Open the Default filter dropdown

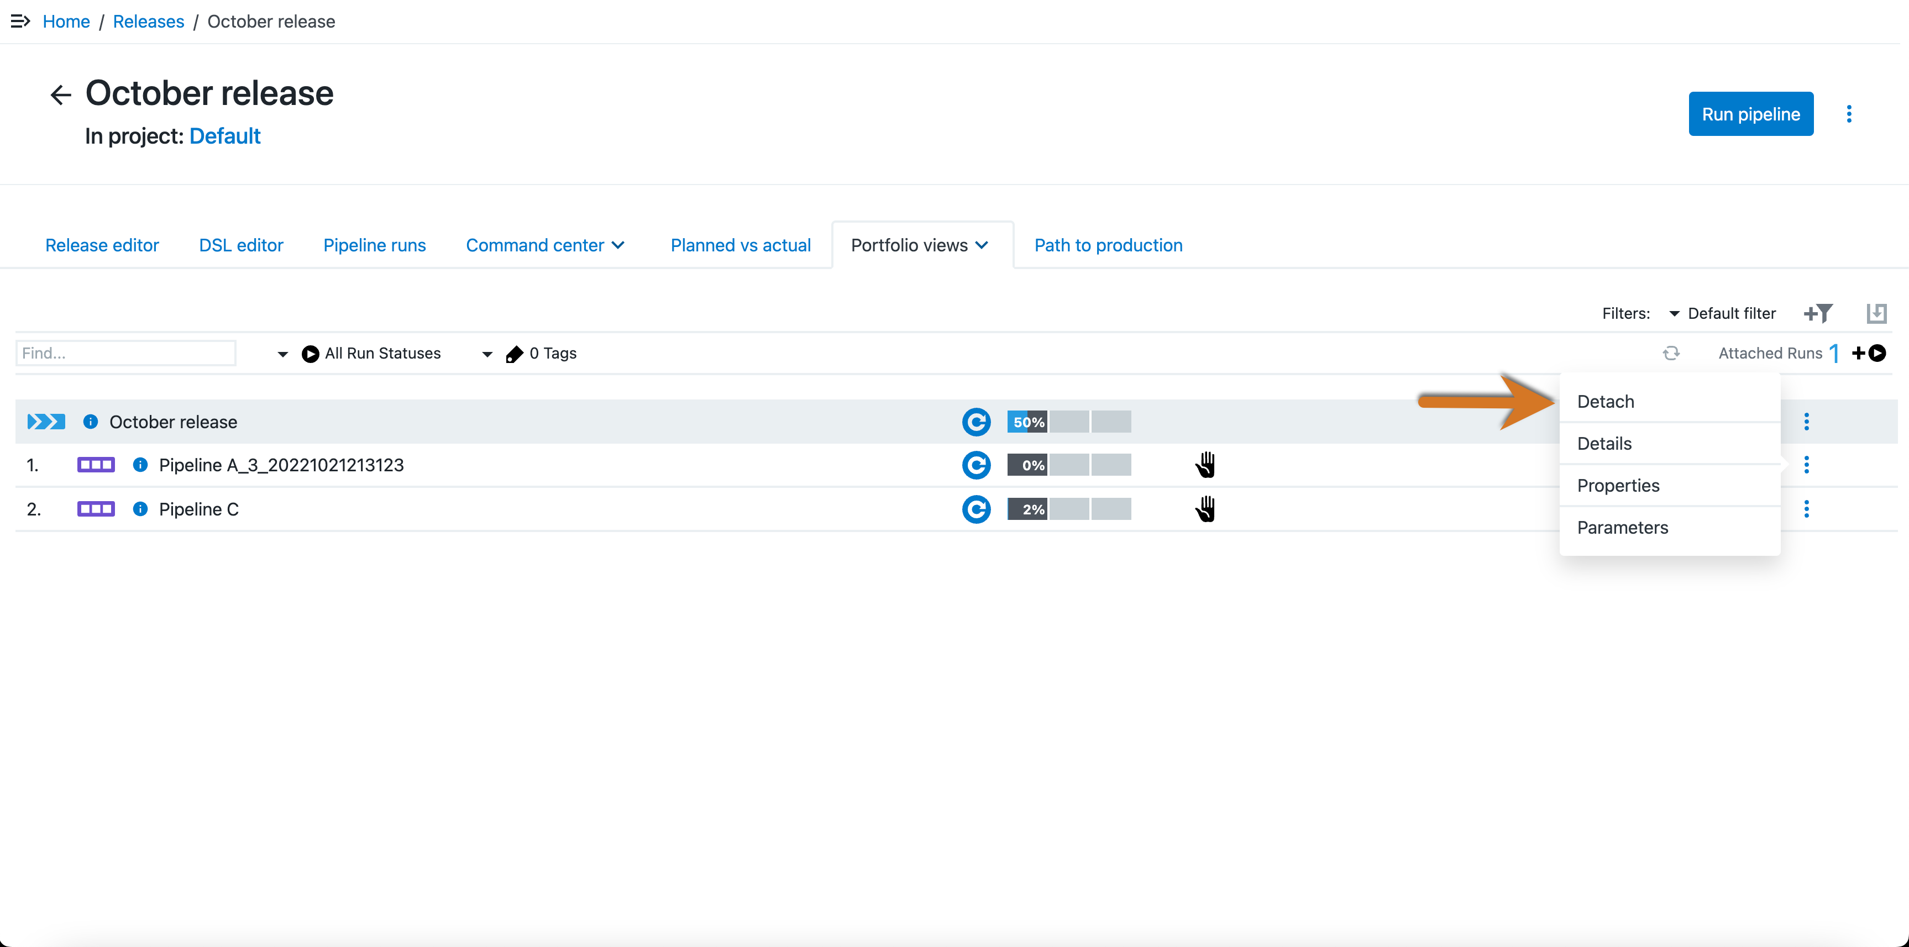(x=1722, y=313)
